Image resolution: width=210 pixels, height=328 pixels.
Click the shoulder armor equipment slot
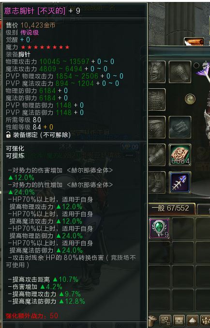tap(180, 72)
